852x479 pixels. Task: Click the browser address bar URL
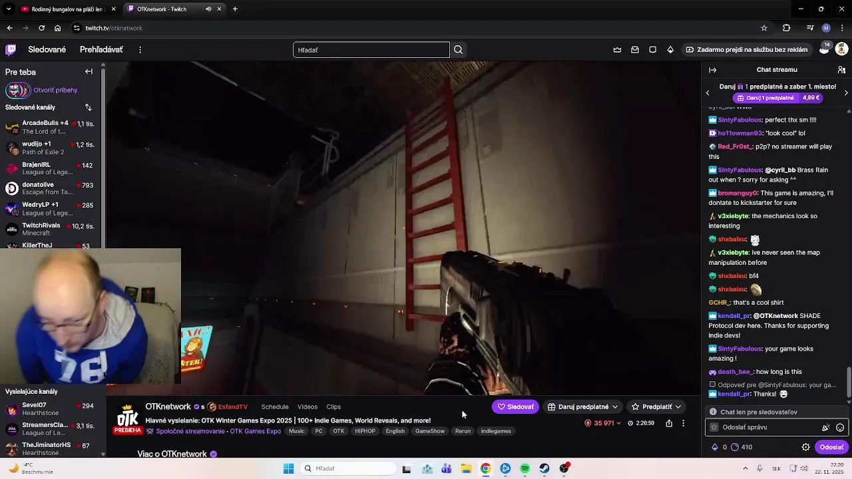(114, 28)
